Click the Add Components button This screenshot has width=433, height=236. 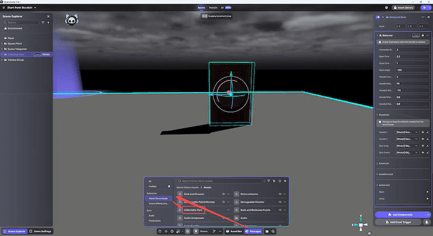[402, 215]
